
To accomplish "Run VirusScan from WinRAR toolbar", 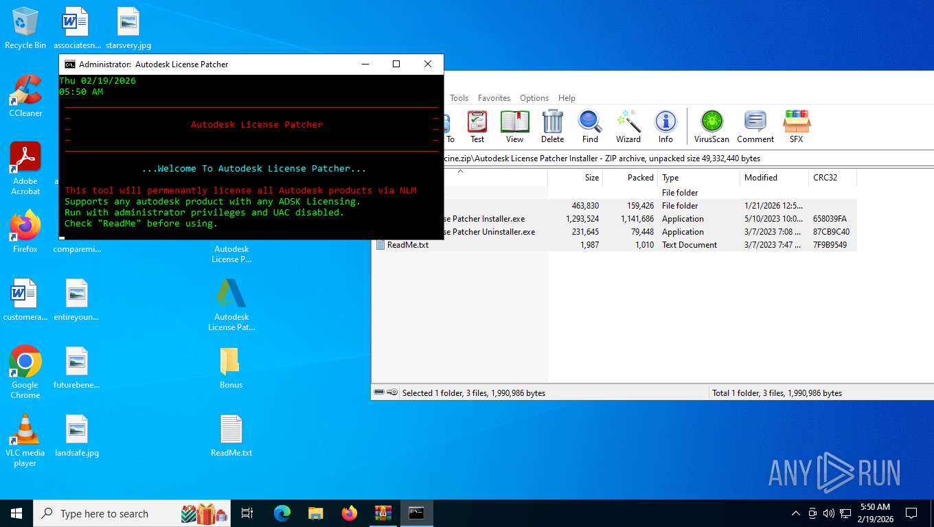I will [x=711, y=127].
